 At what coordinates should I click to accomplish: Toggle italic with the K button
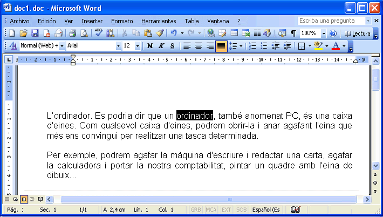coord(161,46)
